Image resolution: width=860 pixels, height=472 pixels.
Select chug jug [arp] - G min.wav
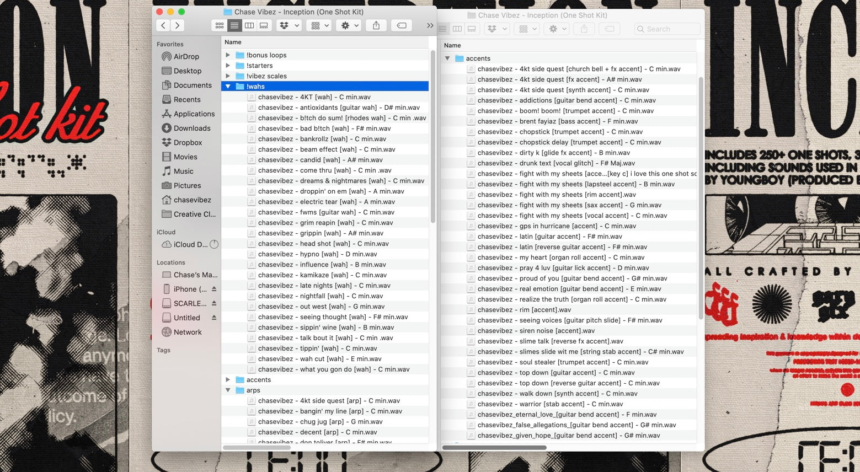[325, 422]
